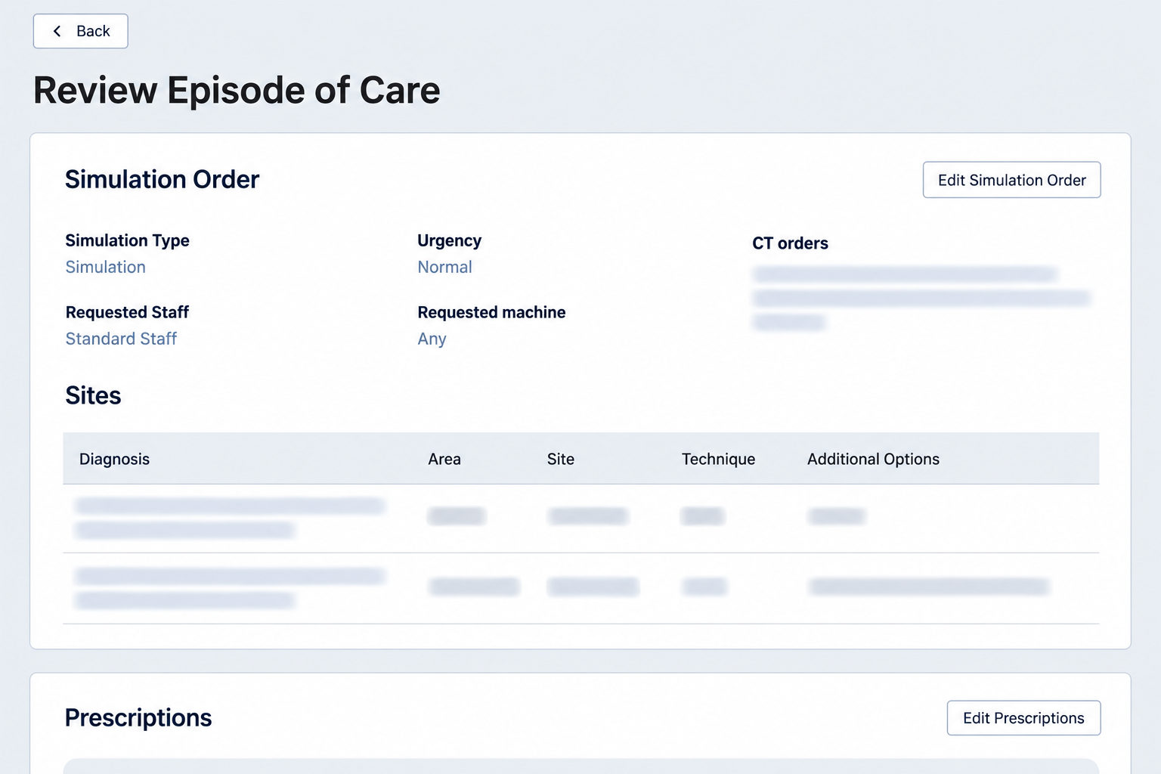Click the back chevron arrow icon
The image size is (1161, 774).
pyautogui.click(x=57, y=31)
